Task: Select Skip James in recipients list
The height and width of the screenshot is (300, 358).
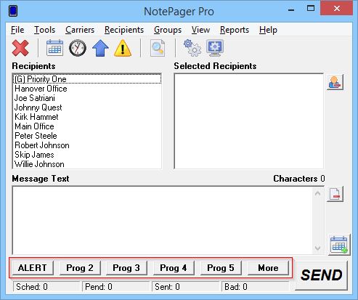Action: [x=86, y=155]
